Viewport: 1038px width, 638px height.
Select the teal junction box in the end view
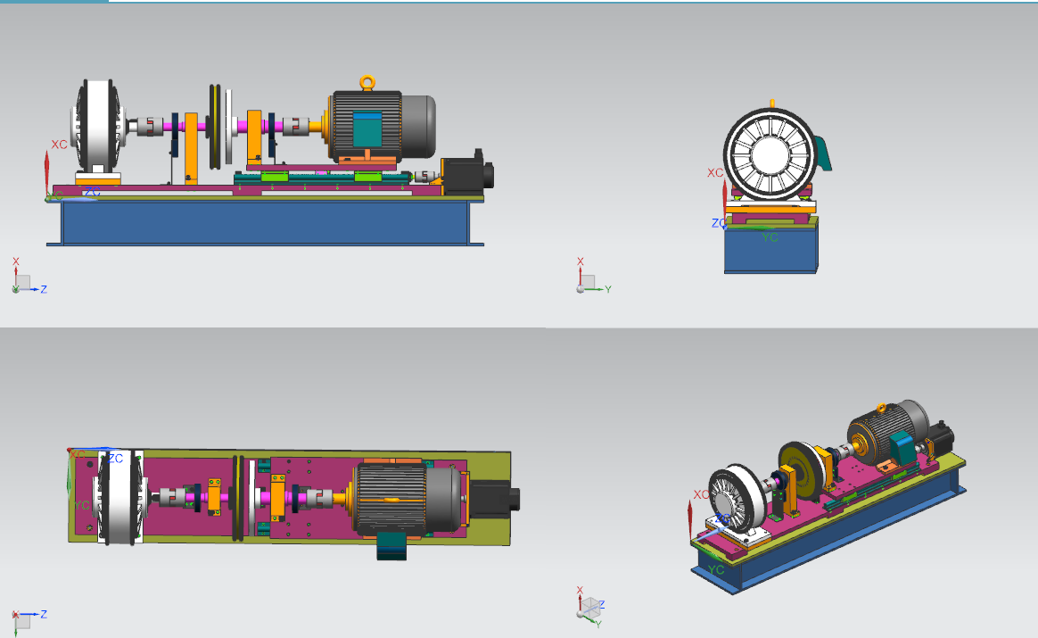823,153
